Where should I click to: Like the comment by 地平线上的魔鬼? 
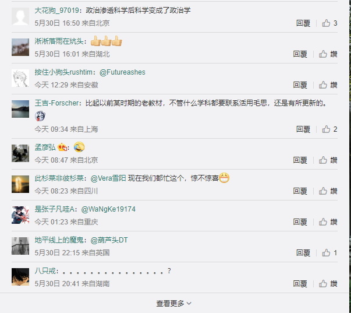tap(329, 253)
